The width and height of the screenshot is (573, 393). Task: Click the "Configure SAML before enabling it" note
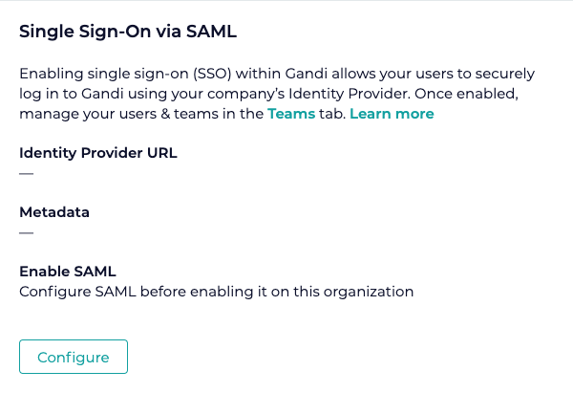point(216,292)
